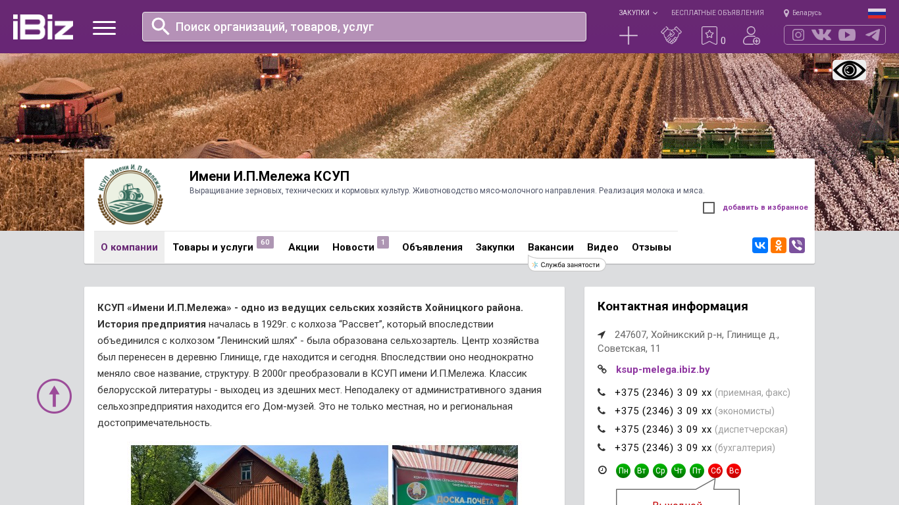Click the company logo of KSUP Melezha
The image size is (899, 505).
[130, 195]
